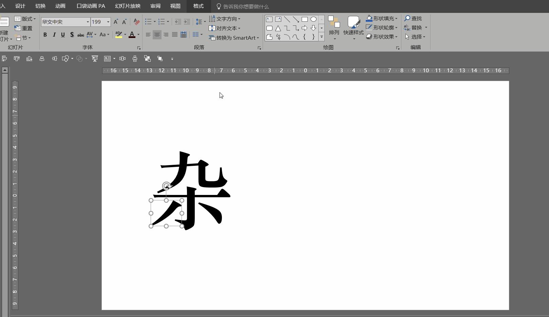Insert a rectangle from the shapes gallery
This screenshot has height=317, width=549.
pyautogui.click(x=304, y=19)
